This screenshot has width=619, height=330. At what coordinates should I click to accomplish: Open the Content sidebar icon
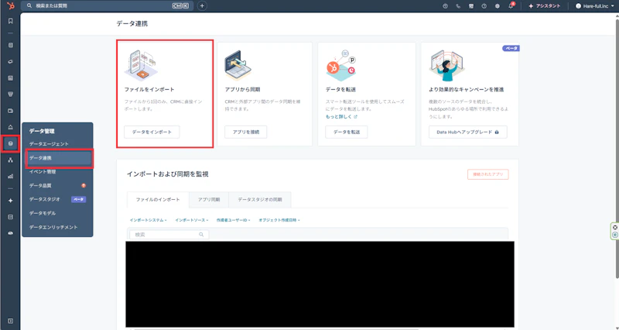point(11,78)
